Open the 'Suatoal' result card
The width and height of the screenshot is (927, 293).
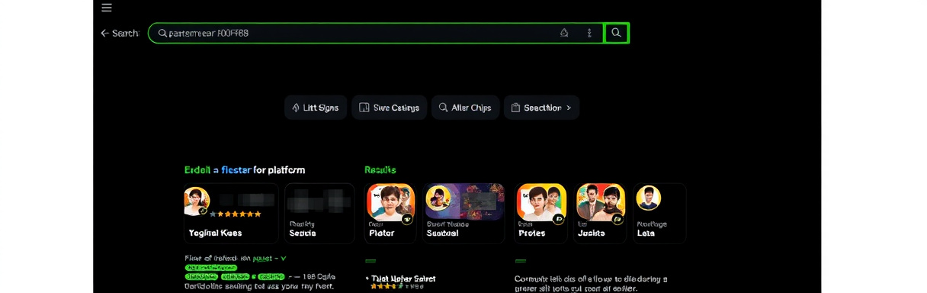tap(463, 213)
